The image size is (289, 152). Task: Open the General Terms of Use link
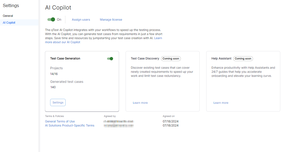60,121
